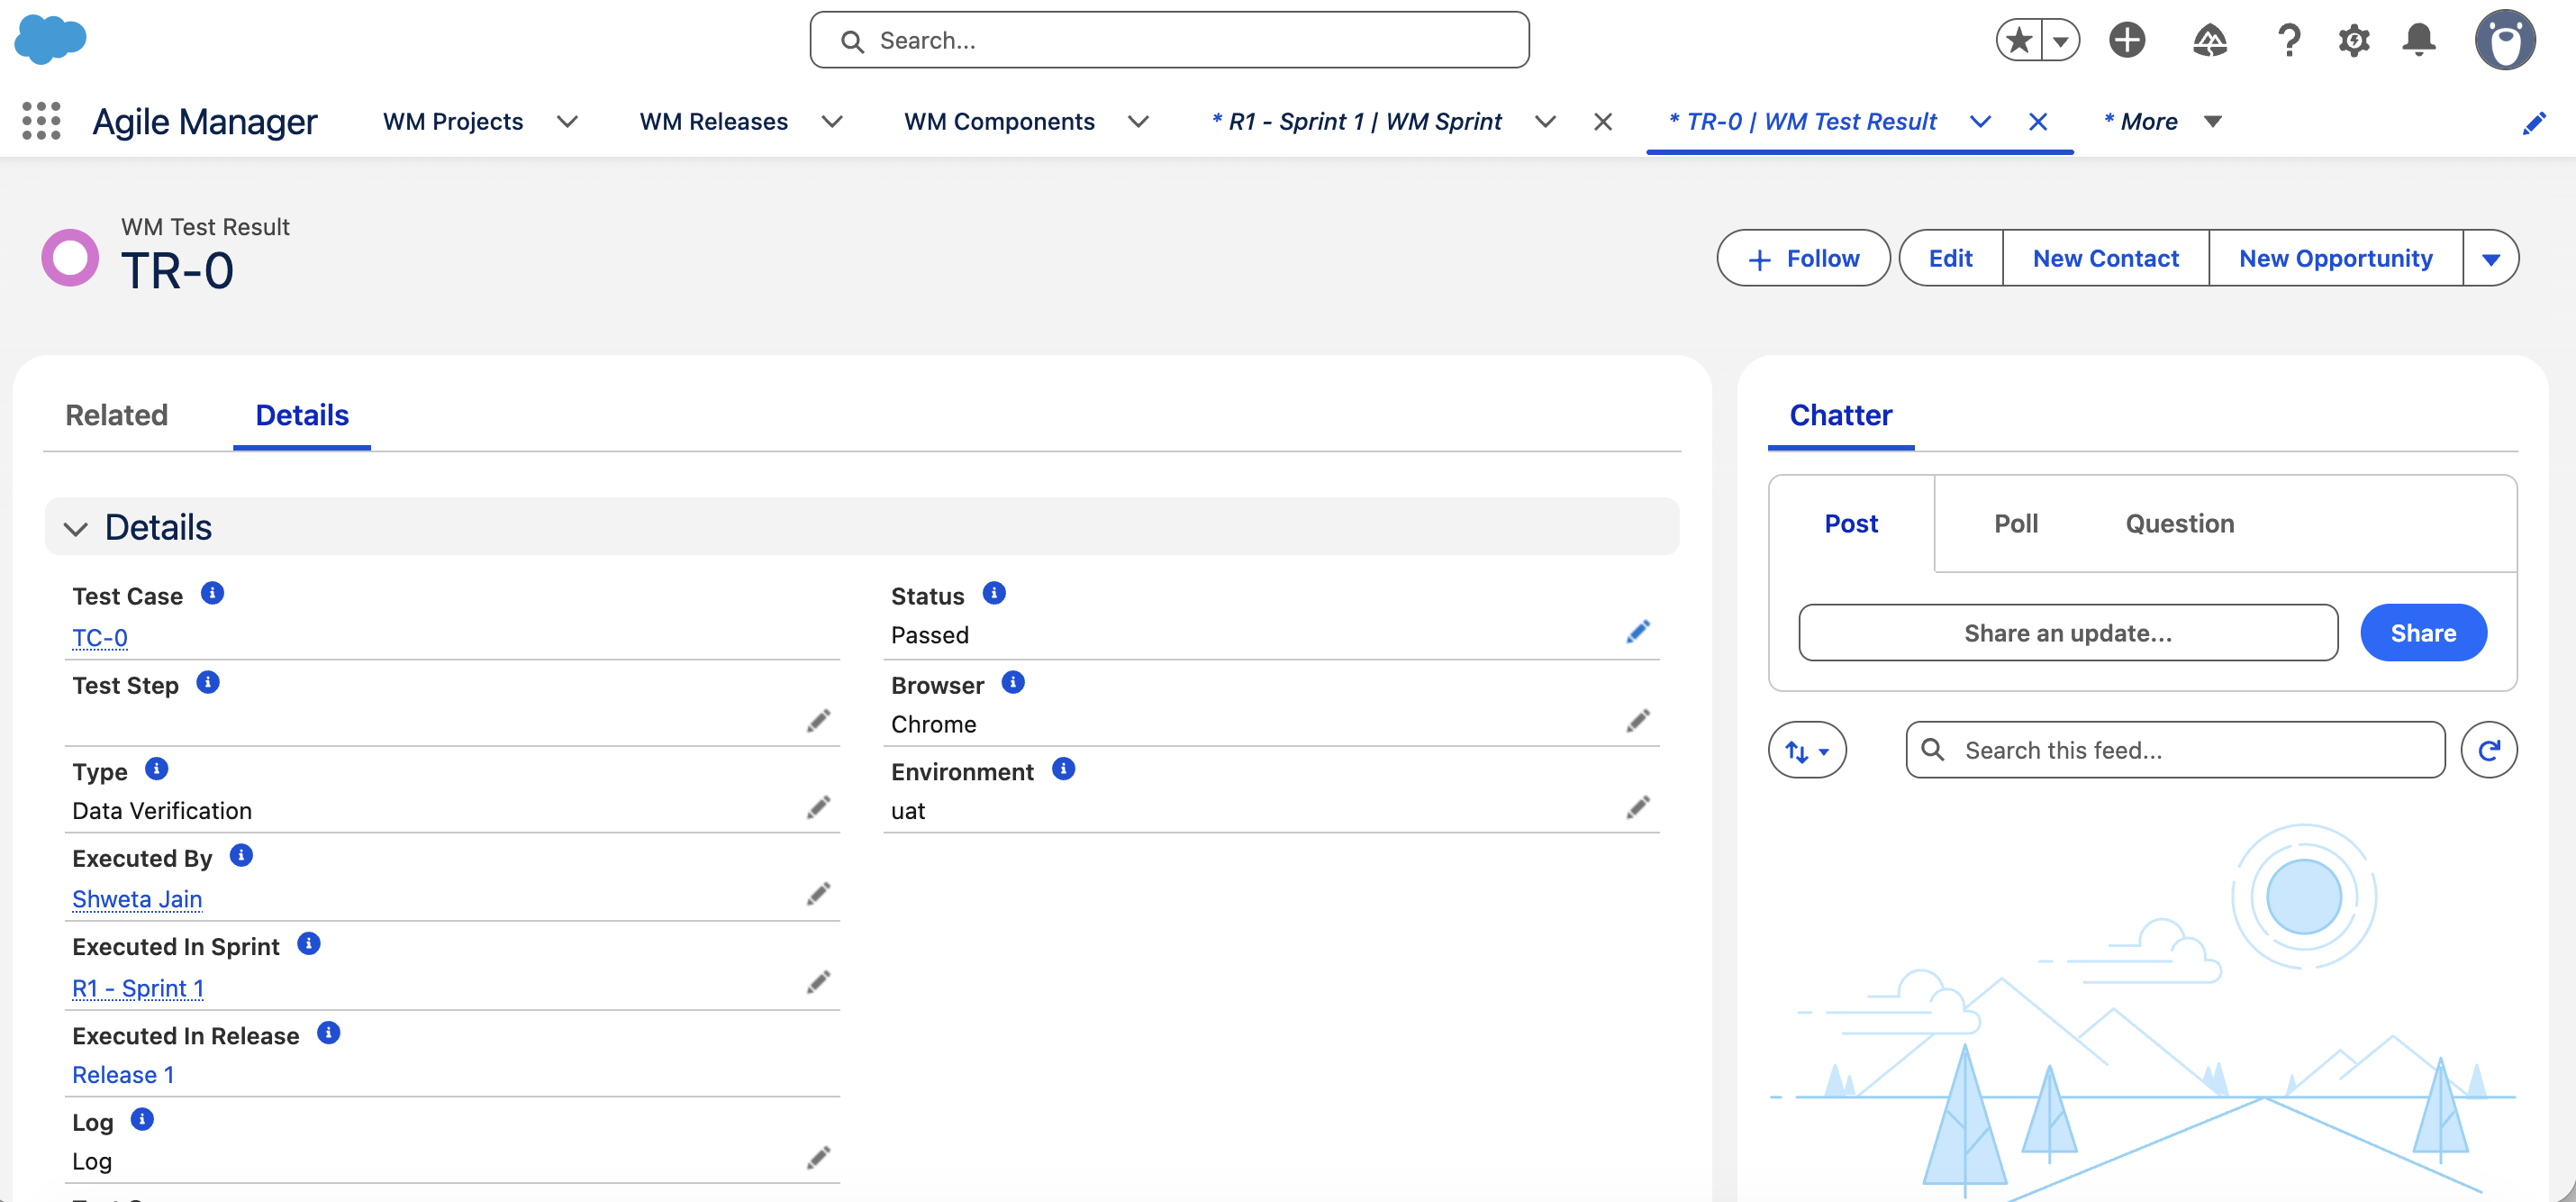Switch to the Poll publisher tab
Viewport: 2576px width, 1202px height.
tap(2016, 524)
